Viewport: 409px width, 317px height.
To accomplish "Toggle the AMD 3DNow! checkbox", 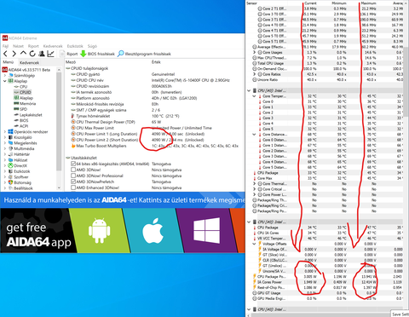I will tap(73, 170).
